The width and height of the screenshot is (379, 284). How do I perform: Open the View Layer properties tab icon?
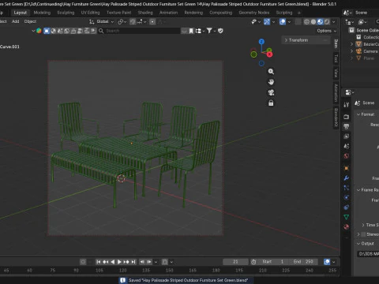pyautogui.click(x=347, y=136)
